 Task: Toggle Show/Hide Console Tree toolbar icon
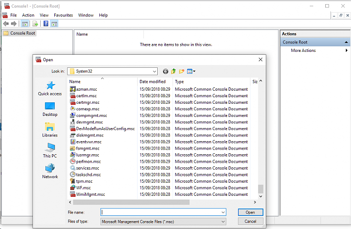pyautogui.click(x=25, y=23)
